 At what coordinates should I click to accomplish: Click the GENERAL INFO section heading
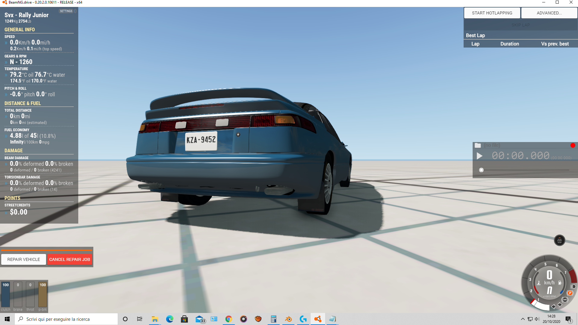(x=20, y=29)
